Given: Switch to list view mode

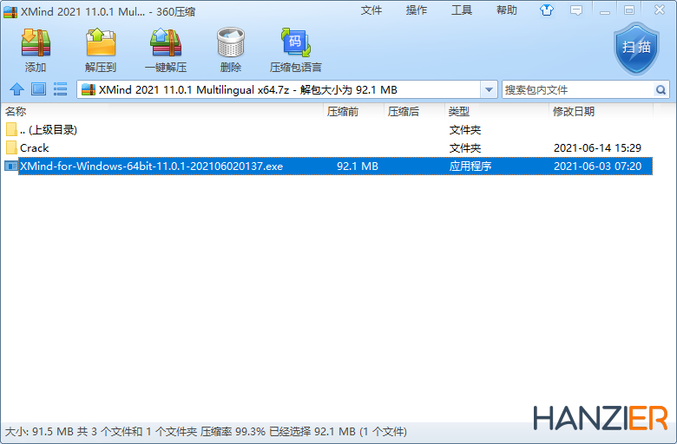Looking at the screenshot, I should pos(60,89).
